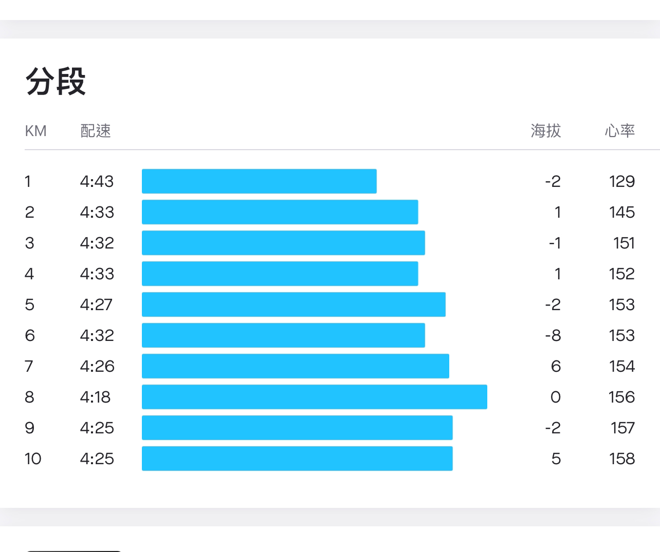660x552 pixels.
Task: Click the 4:18 pace time
Action: point(96,397)
